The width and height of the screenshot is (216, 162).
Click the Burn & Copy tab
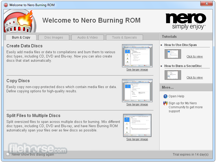(x=21, y=38)
